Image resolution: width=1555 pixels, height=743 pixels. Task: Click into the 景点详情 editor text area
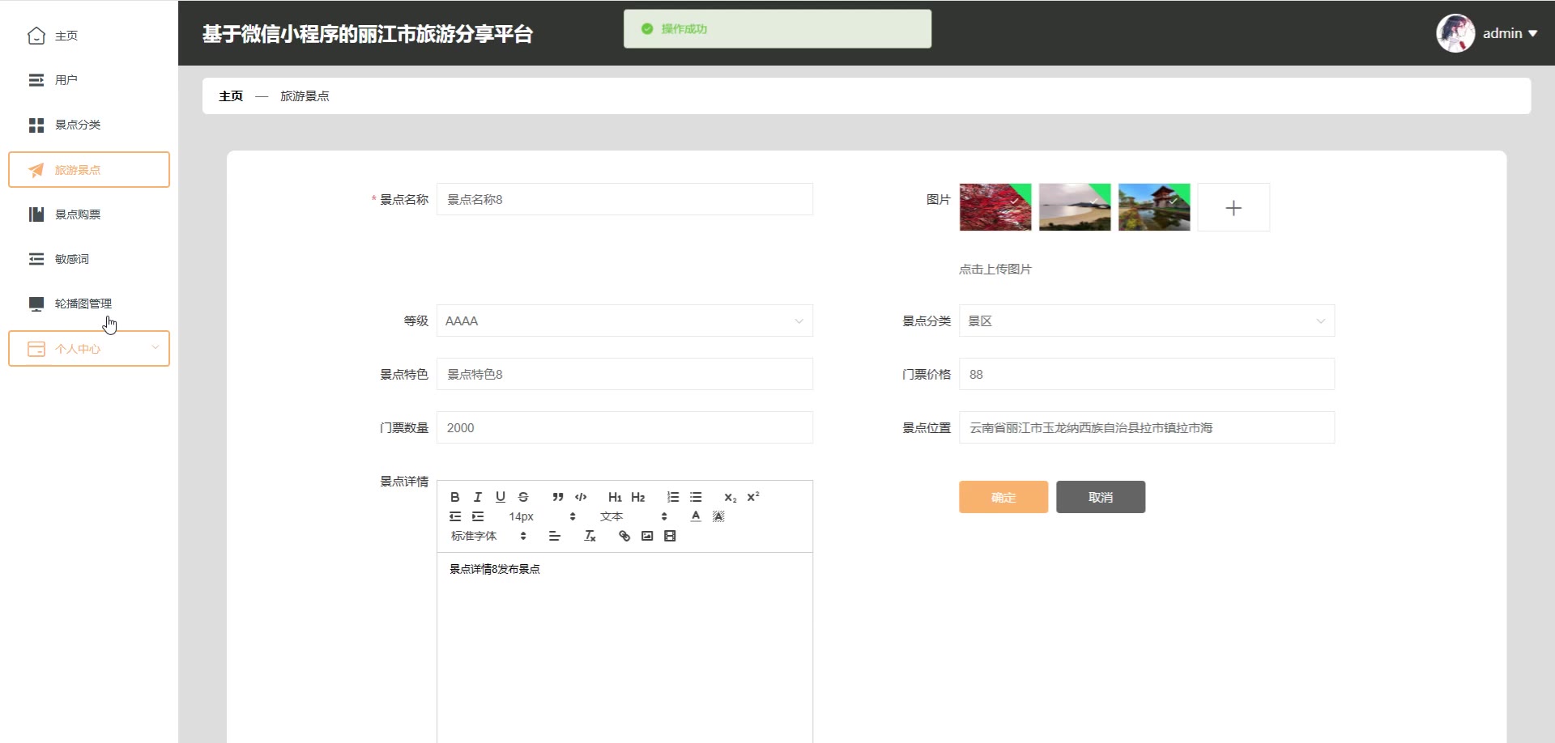[x=624, y=647]
